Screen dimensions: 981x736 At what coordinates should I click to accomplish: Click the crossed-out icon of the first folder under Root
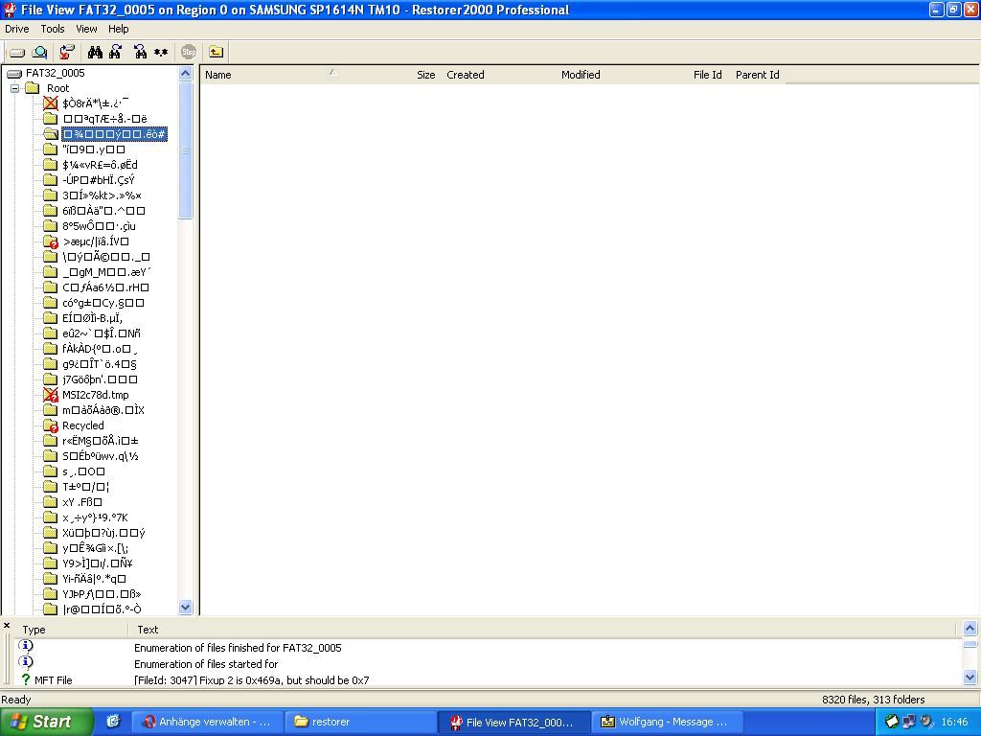pyautogui.click(x=51, y=103)
